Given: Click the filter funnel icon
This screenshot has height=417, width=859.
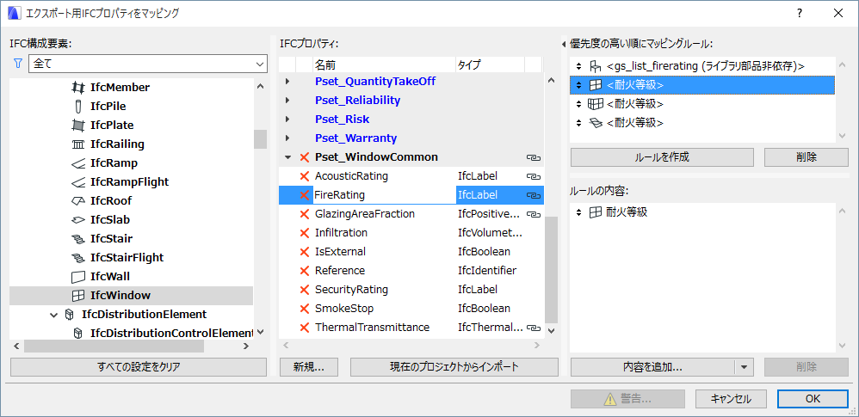Looking at the screenshot, I should 17,64.
